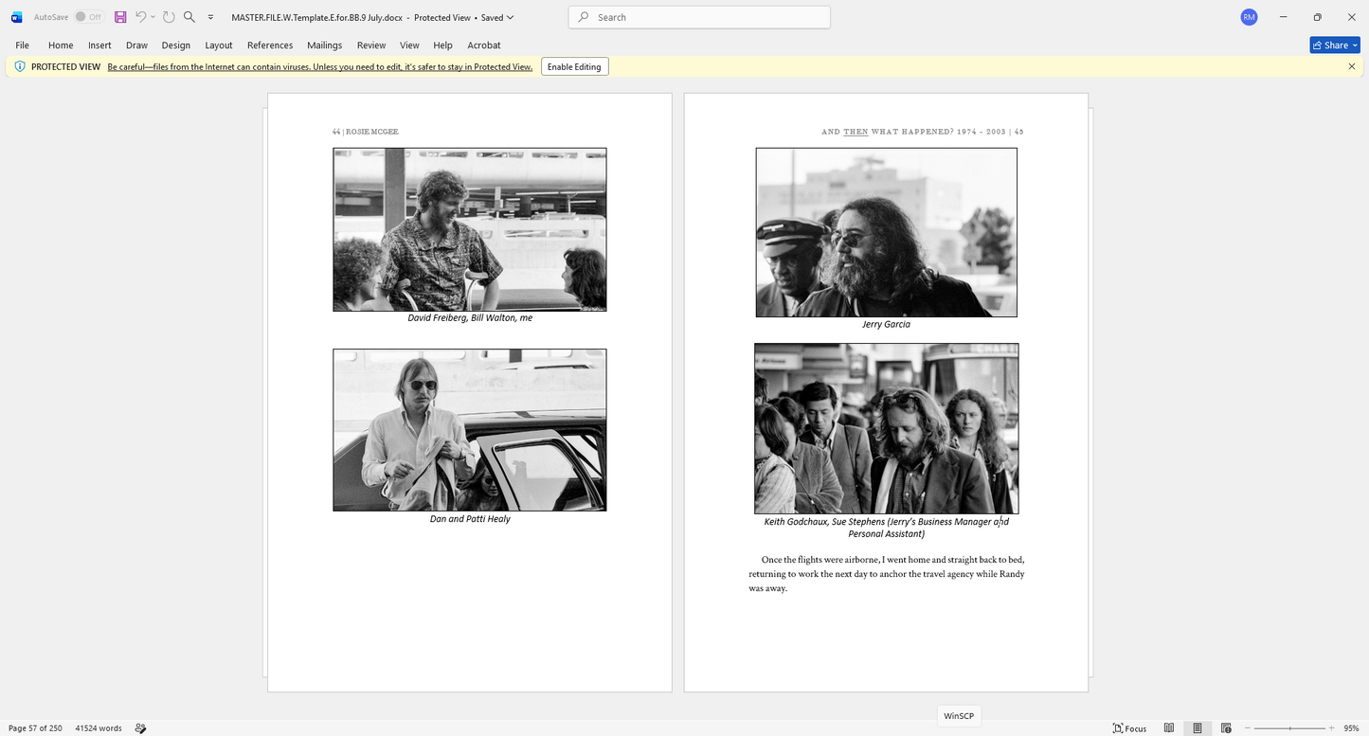Click the magnifier icon in quick access toolbar
1369x736 pixels.
point(189,17)
